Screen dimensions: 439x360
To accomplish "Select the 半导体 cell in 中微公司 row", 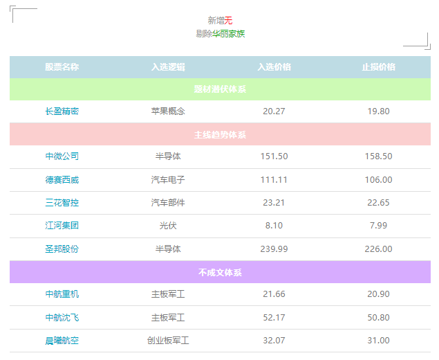I will pos(168,156).
